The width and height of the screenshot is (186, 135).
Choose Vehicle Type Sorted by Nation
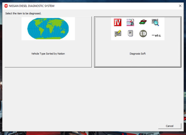coord(48,42)
